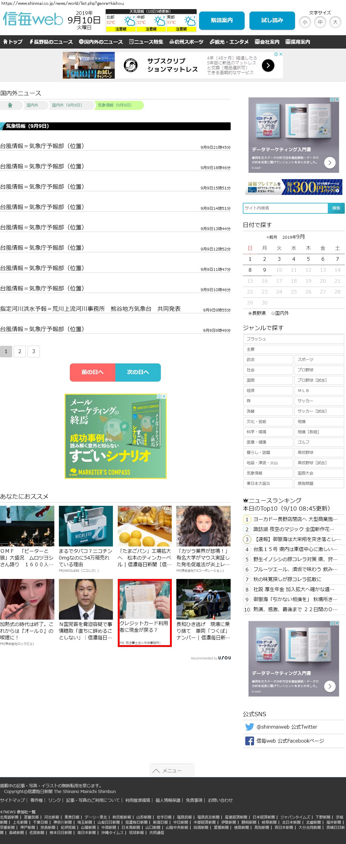
Task: Click northern region weather icon
Action: [x=129, y=22]
